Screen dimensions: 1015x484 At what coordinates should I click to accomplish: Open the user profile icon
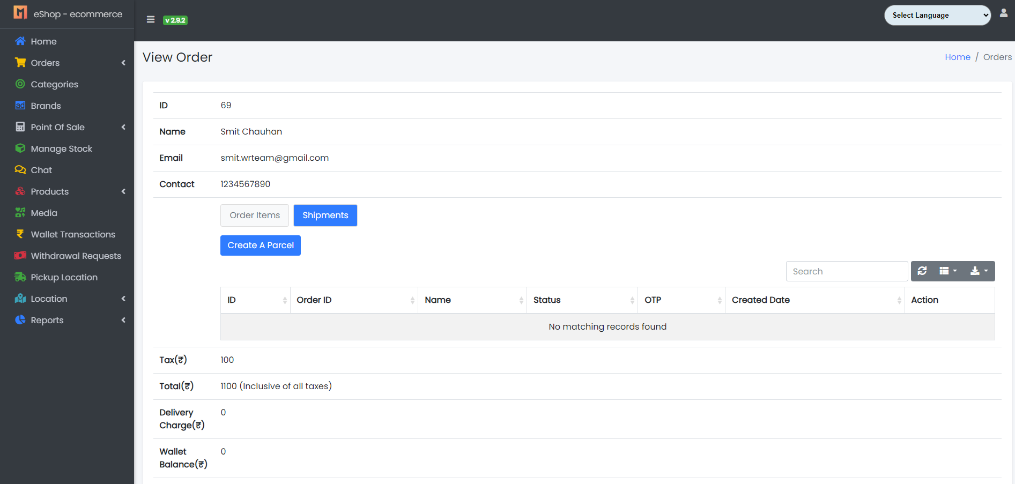click(1003, 13)
